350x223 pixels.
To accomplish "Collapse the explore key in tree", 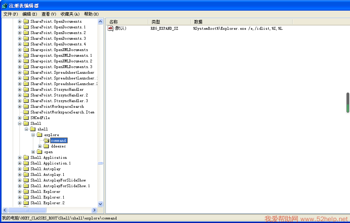I will (x=33, y=135).
